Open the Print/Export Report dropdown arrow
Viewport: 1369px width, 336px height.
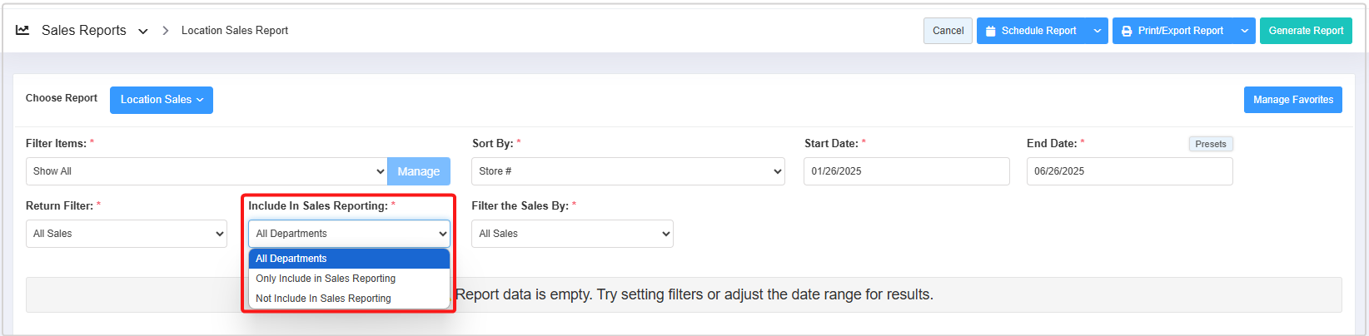tap(1244, 31)
